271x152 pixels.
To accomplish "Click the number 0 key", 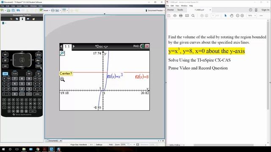I will click(x=15, y=94).
